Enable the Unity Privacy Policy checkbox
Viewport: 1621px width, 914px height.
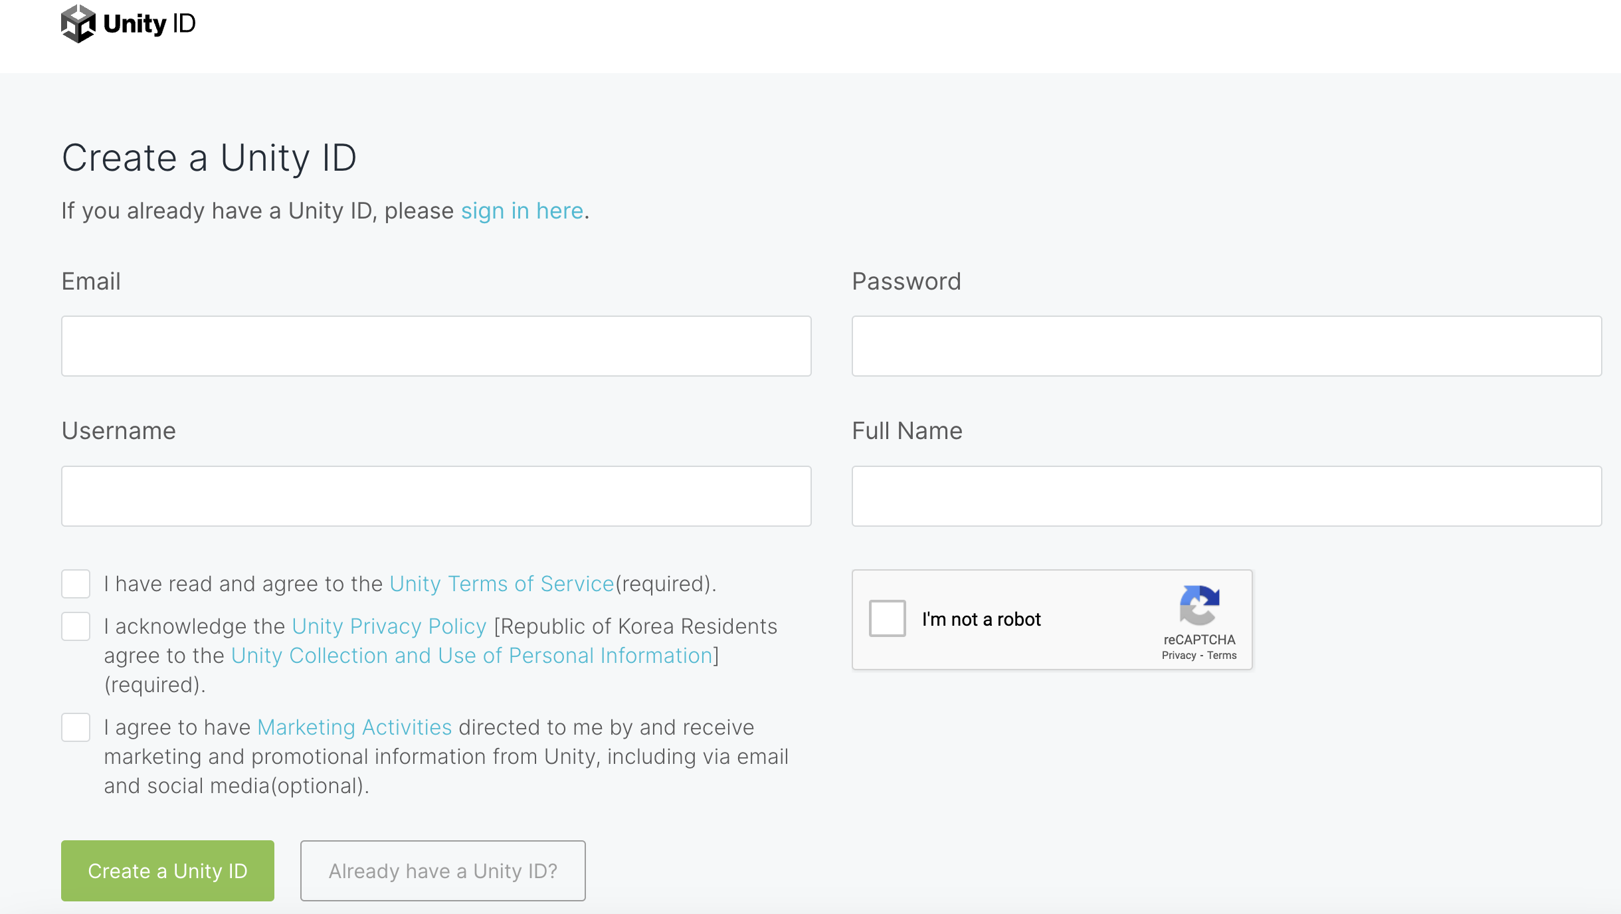(76, 627)
